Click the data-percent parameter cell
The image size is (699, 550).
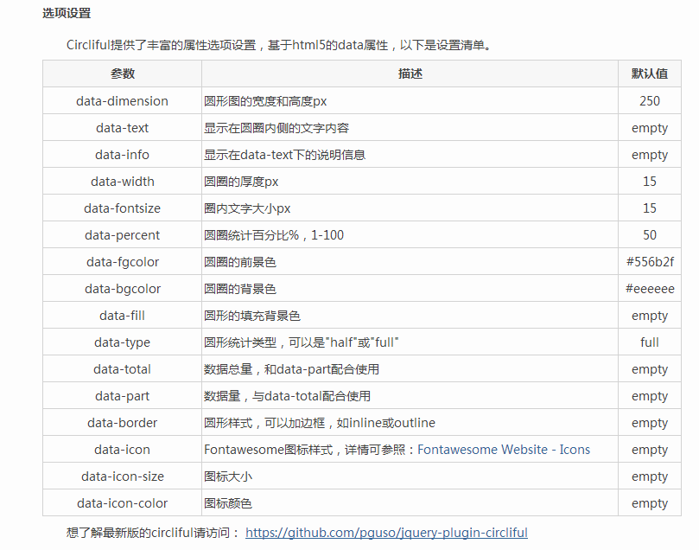pyautogui.click(x=122, y=235)
